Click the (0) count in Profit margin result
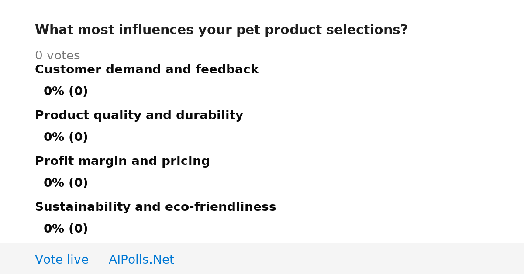 coord(78,183)
